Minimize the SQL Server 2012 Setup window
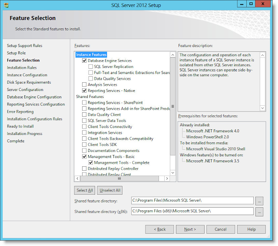 [x=242, y=4]
